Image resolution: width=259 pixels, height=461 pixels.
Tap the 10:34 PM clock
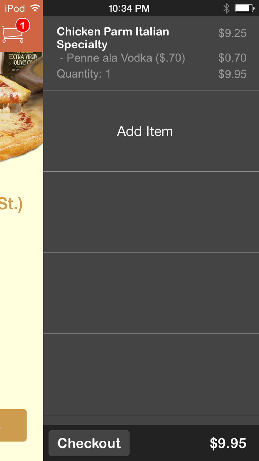pyautogui.click(x=129, y=8)
